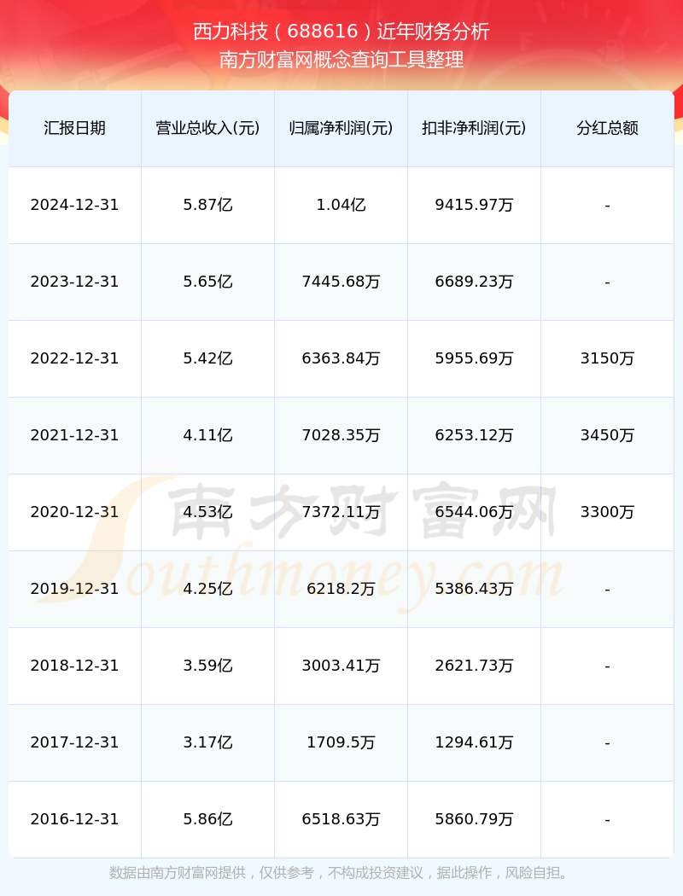This screenshot has height=896, width=683.
Task: Click the value 6689.23万
Action: [475, 282]
